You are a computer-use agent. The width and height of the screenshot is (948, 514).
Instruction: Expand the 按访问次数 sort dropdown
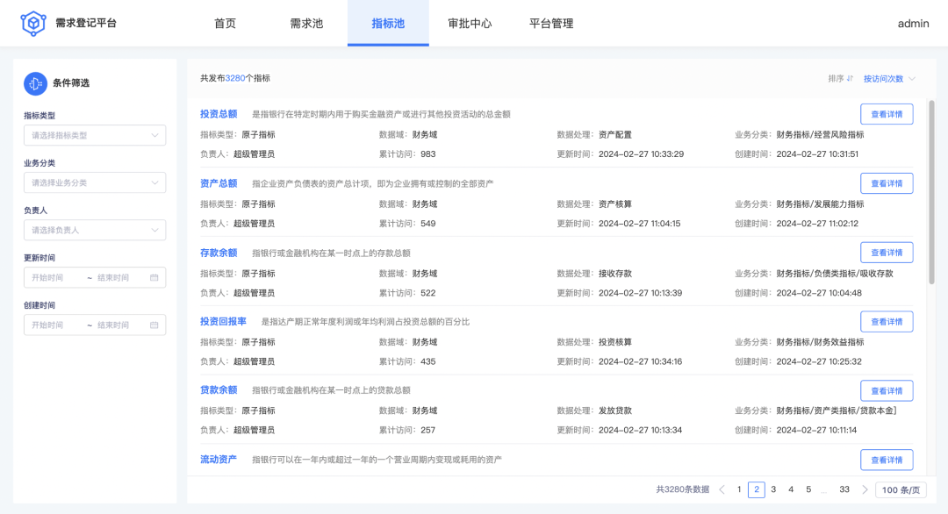click(889, 79)
